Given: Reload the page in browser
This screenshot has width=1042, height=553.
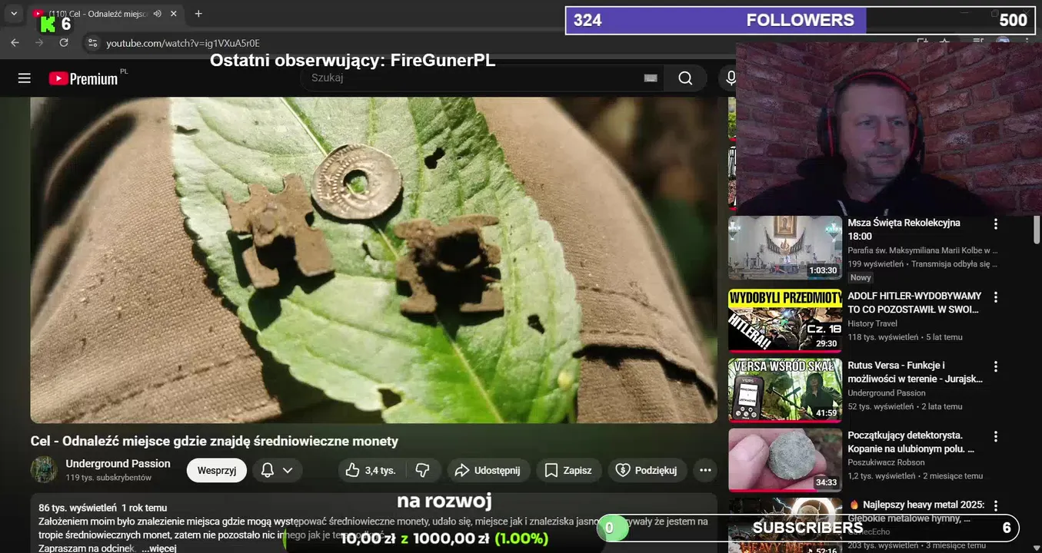Looking at the screenshot, I should 64,43.
